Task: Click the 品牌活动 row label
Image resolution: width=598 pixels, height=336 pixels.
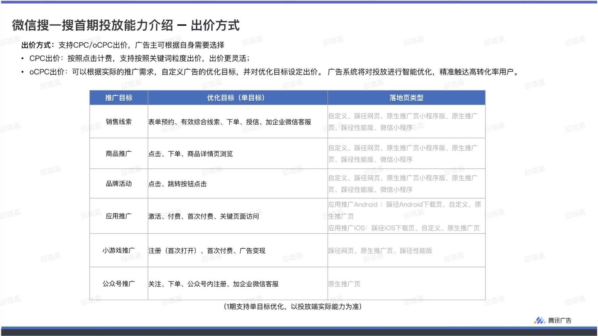Action: coord(119,184)
